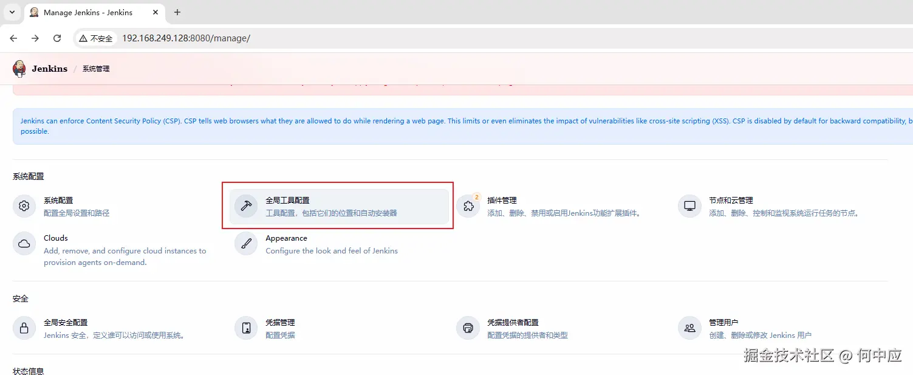The width and height of the screenshot is (913, 375).
Task: Reload the page
Action: click(57, 38)
